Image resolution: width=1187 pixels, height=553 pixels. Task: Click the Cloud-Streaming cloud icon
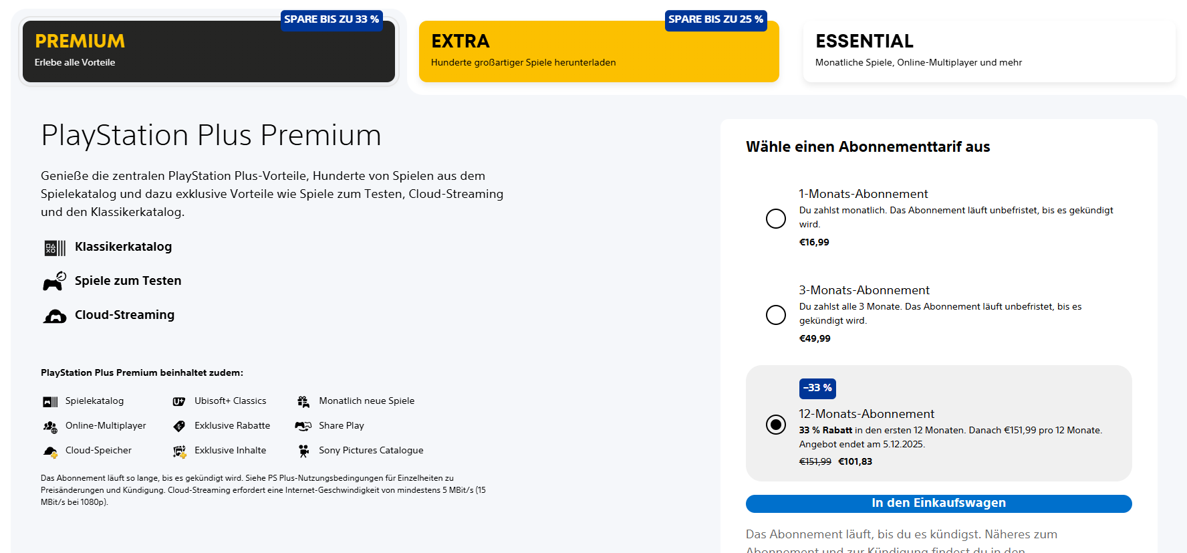tap(55, 316)
